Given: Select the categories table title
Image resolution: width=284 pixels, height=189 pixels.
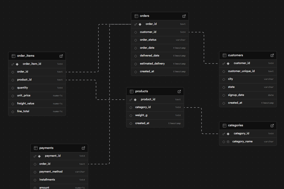Looking at the screenshot, I should click(236, 126).
